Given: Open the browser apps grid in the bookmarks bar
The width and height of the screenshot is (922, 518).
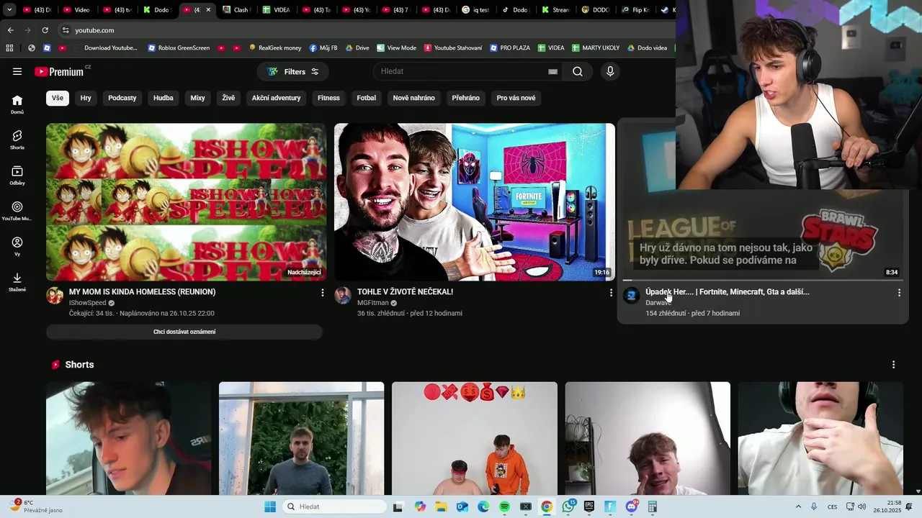Looking at the screenshot, I should click(x=9, y=48).
